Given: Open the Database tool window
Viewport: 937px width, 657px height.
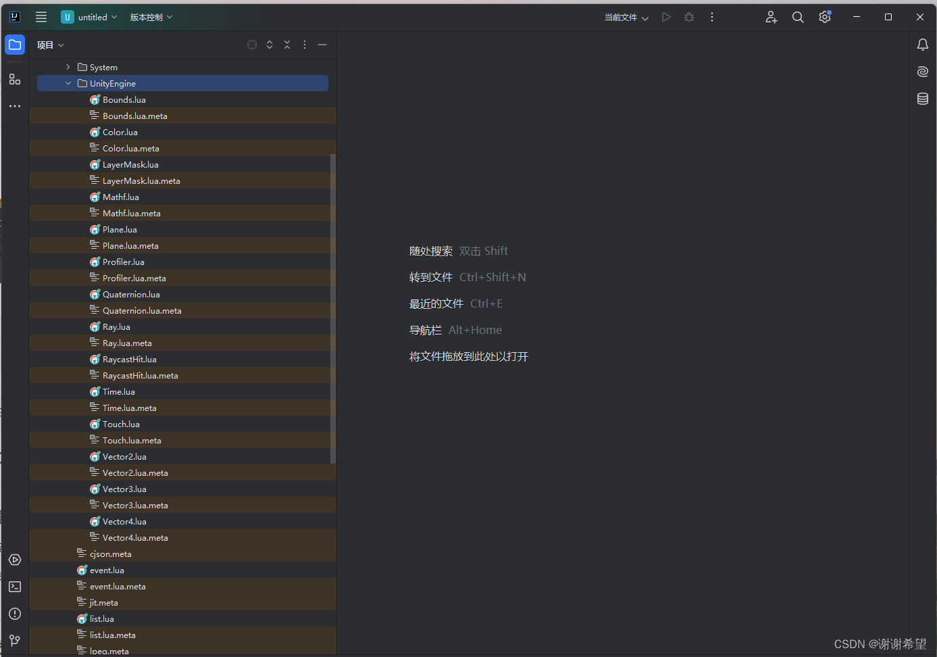Looking at the screenshot, I should coord(923,99).
